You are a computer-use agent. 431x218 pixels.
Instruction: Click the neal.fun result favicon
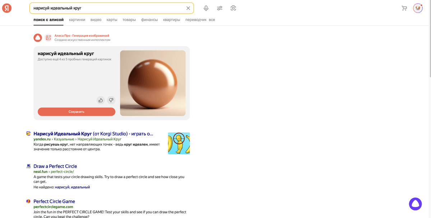(x=28, y=166)
